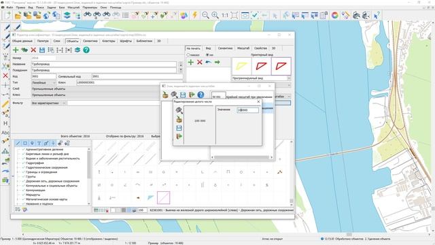
Task: Select the 'мм' radio button
Action: coord(207,55)
